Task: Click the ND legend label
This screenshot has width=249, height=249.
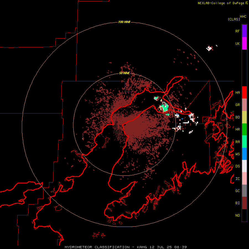Action: pos(237,216)
